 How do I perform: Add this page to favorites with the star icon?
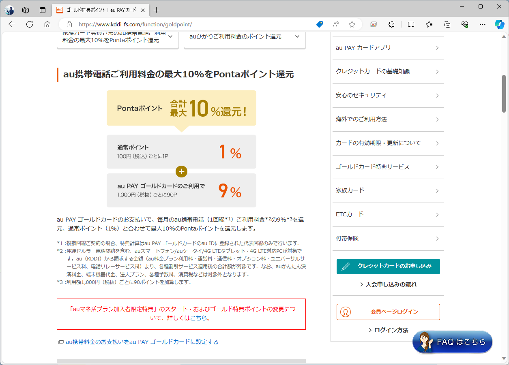coord(352,24)
